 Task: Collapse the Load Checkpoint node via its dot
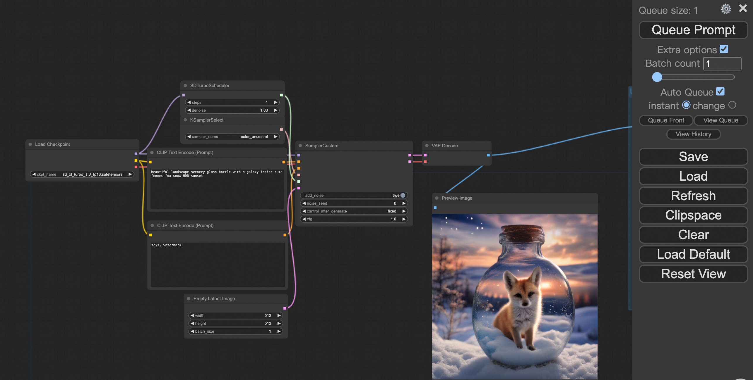pos(30,144)
